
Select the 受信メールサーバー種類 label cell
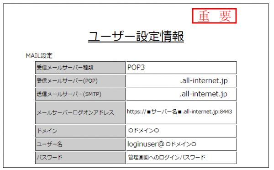point(80,68)
